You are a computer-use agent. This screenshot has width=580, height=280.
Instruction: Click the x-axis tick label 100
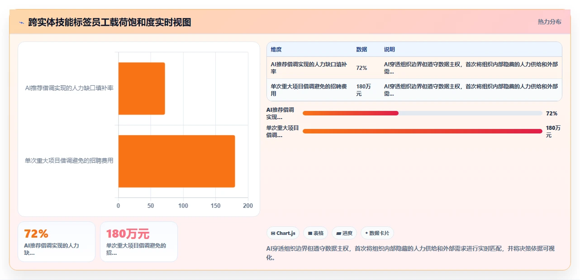(x=183, y=206)
